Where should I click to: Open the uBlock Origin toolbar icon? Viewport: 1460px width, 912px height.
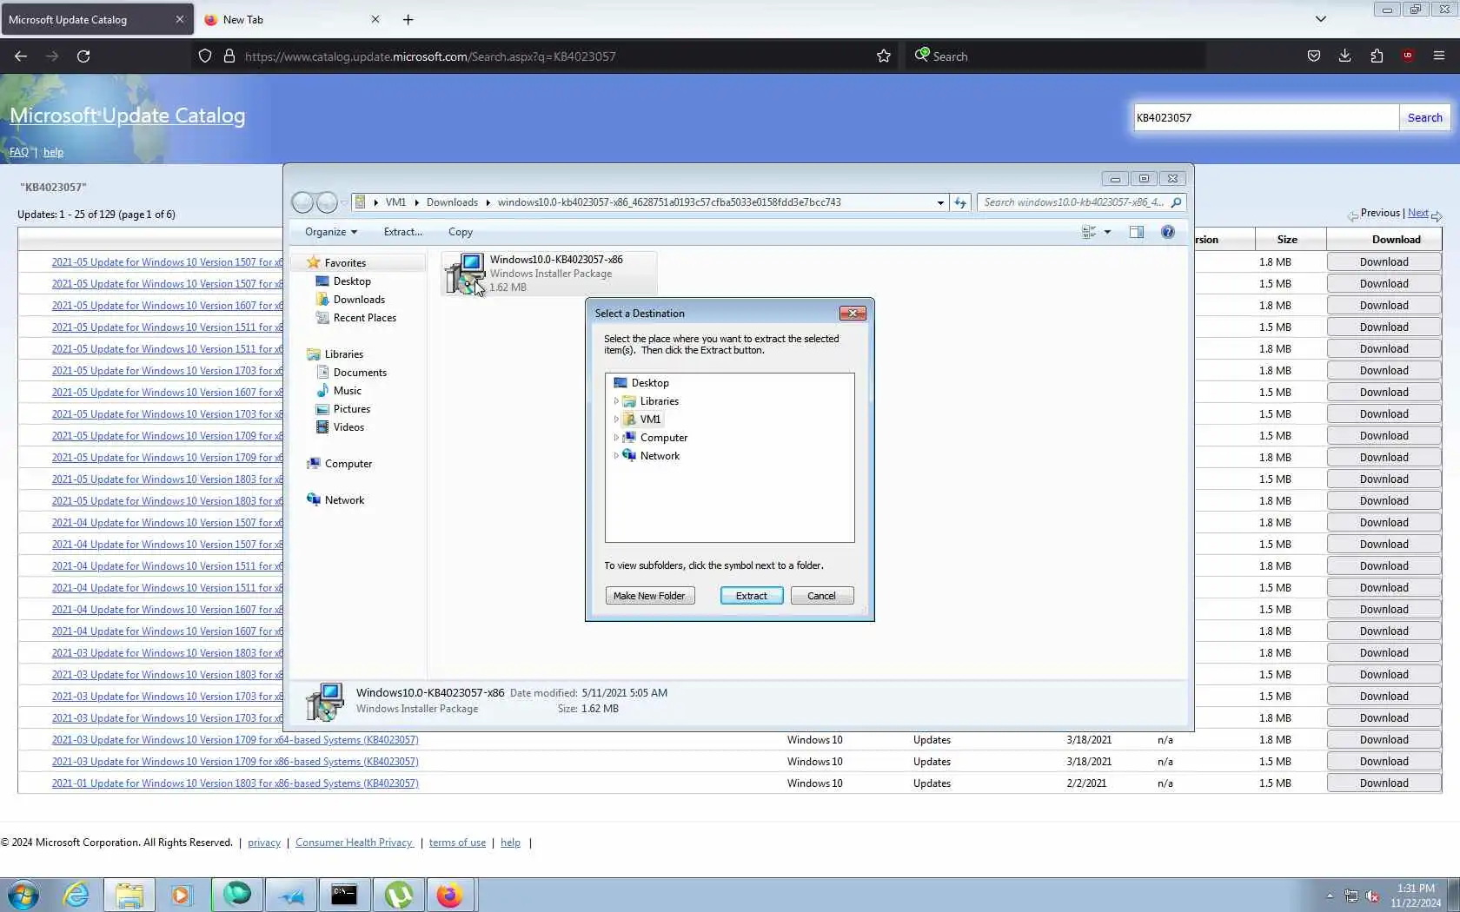pyautogui.click(x=1408, y=56)
